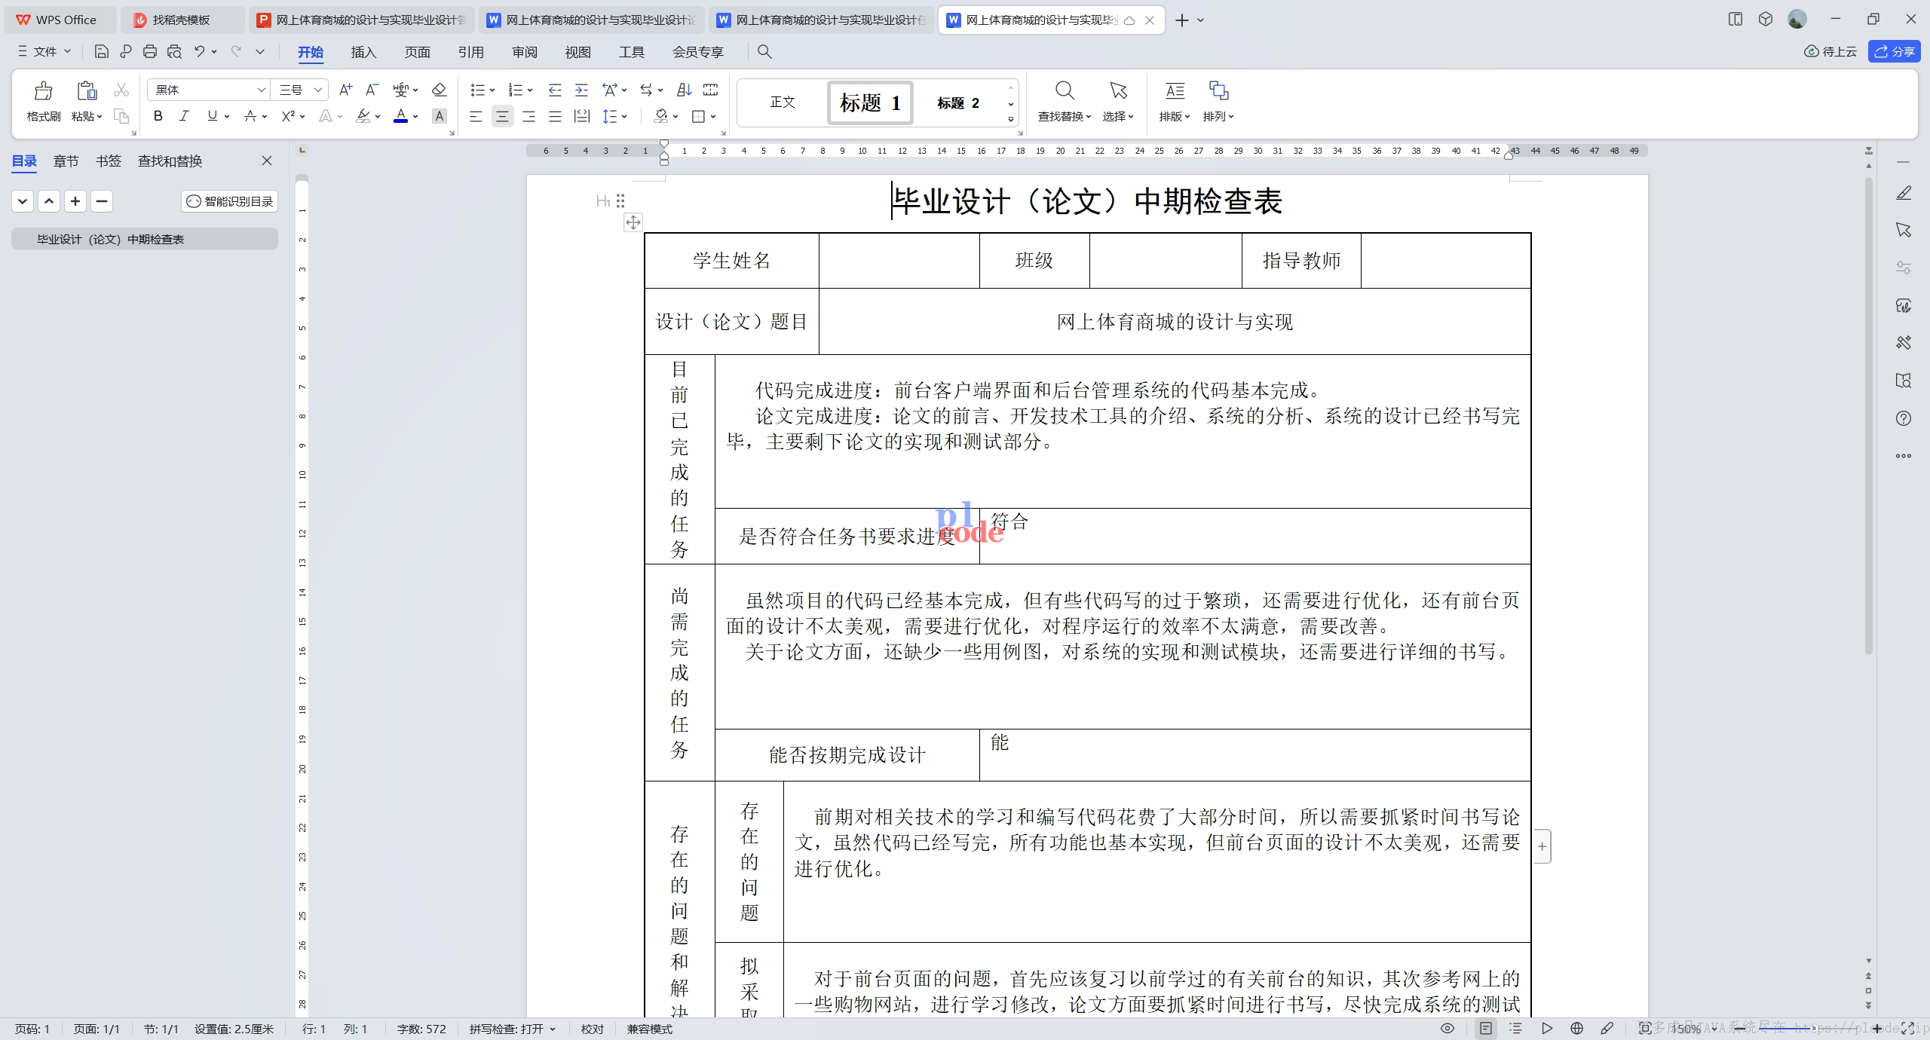The image size is (1930, 1040).
Task: Open the 页面 ribbon tab
Action: [x=417, y=51]
